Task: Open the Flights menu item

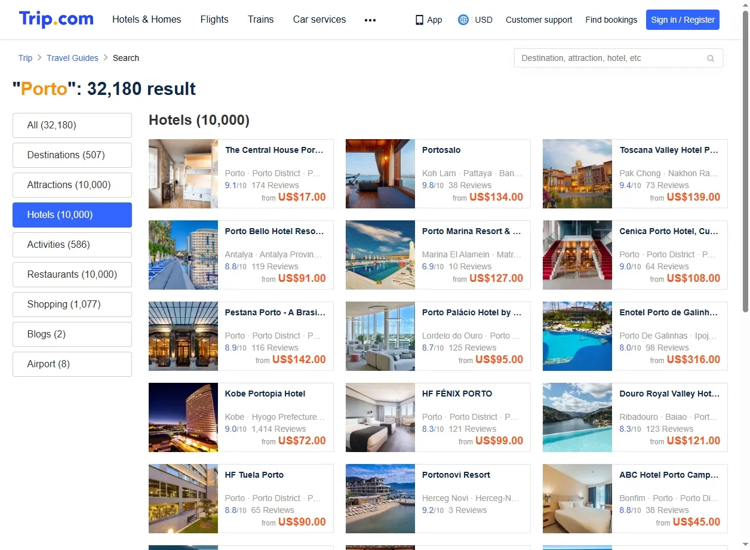Action: coord(214,20)
